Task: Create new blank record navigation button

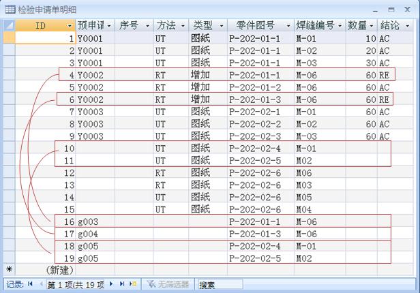Action: coord(133,284)
